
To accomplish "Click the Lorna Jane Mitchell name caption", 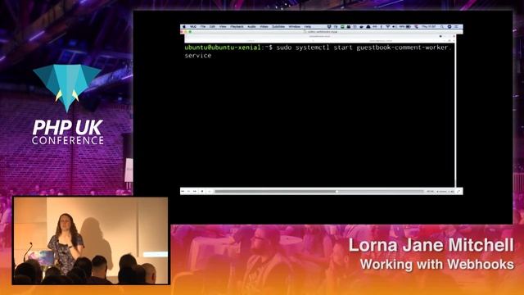I will pos(431,245).
